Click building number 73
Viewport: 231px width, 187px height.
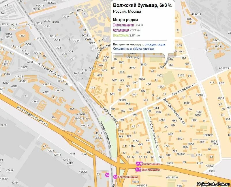coord(211,157)
